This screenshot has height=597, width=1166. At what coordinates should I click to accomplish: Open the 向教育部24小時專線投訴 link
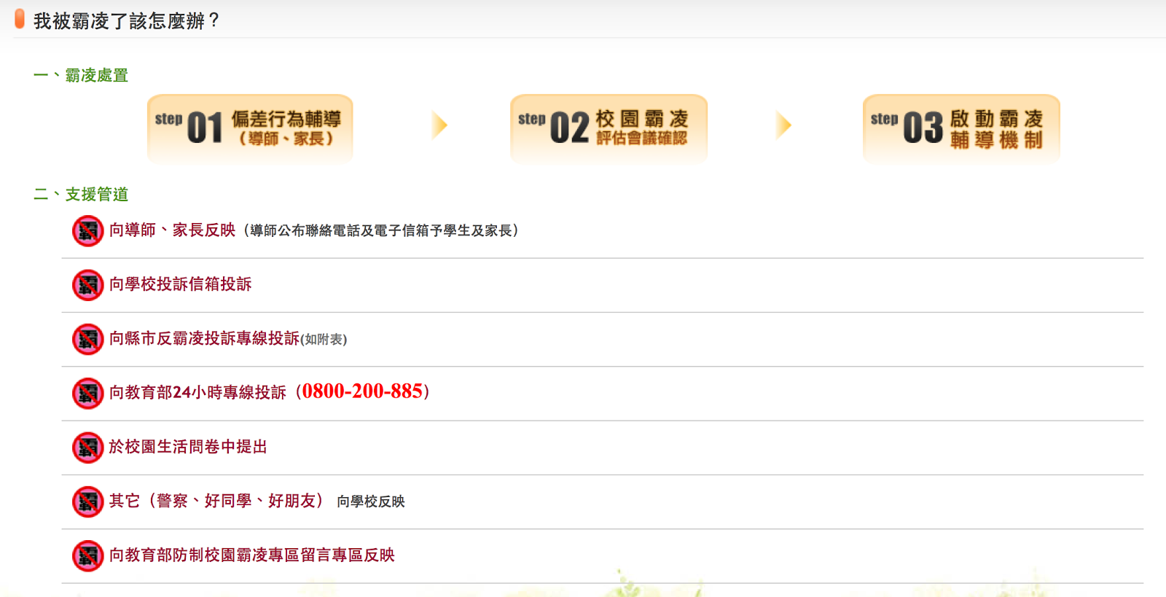(x=197, y=392)
